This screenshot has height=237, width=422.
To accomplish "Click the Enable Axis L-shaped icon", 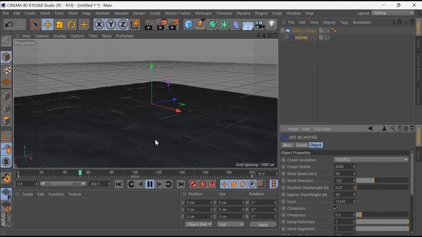I will [6, 136].
